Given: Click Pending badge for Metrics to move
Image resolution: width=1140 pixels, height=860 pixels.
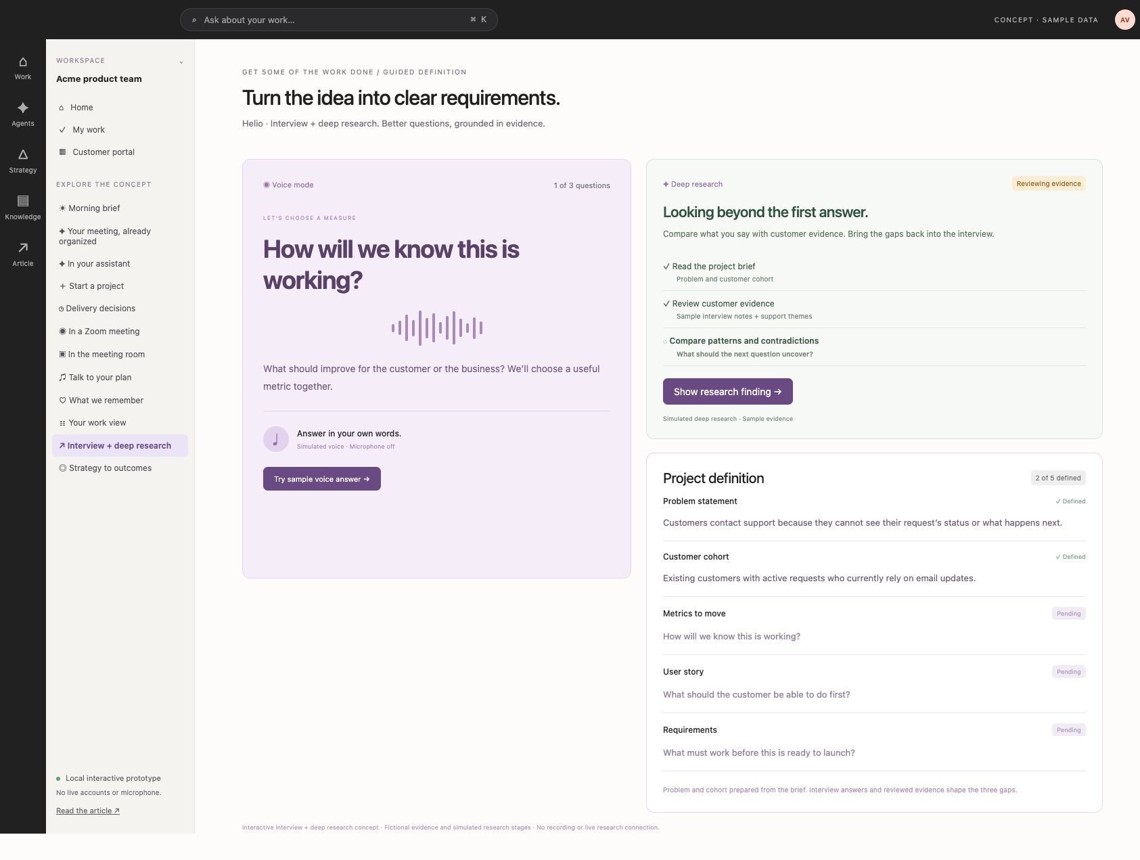Looking at the screenshot, I should coord(1069,614).
